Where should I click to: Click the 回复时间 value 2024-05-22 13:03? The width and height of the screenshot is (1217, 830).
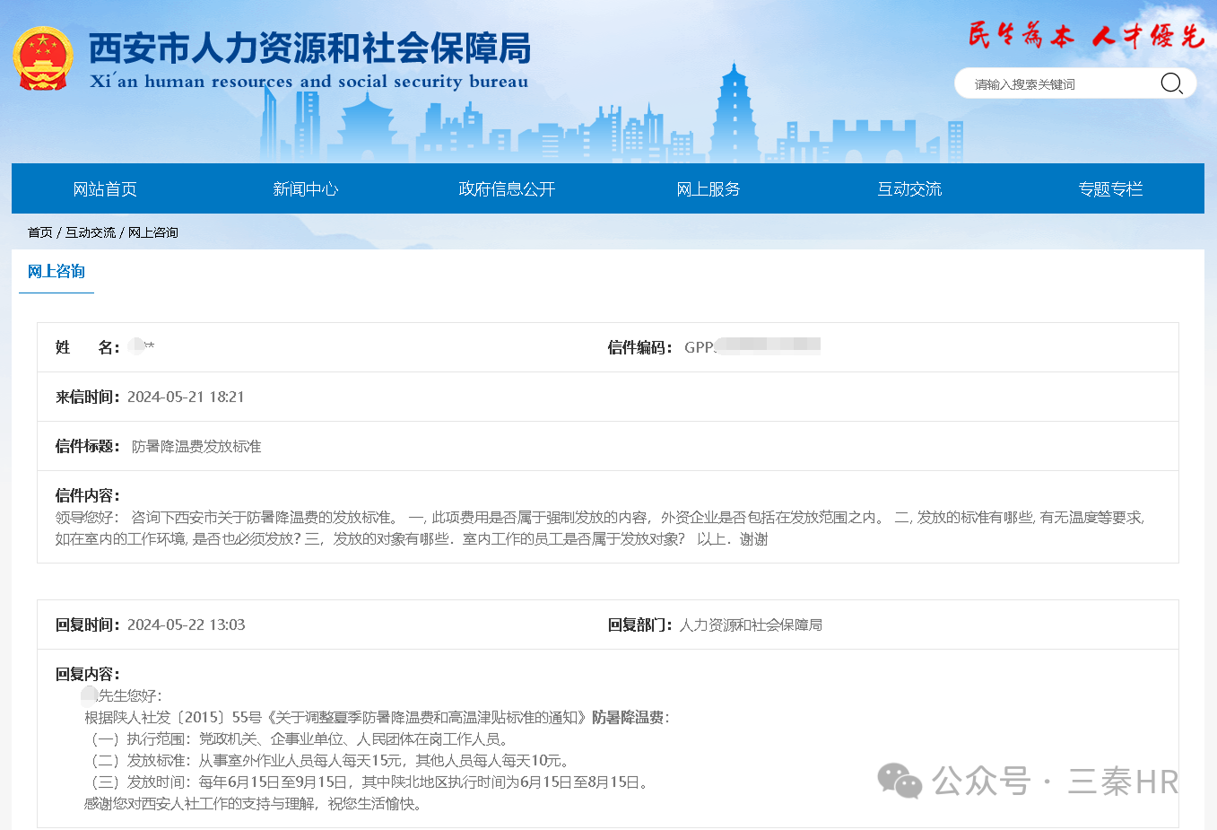click(186, 625)
